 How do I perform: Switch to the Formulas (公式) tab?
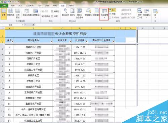[39, 5]
